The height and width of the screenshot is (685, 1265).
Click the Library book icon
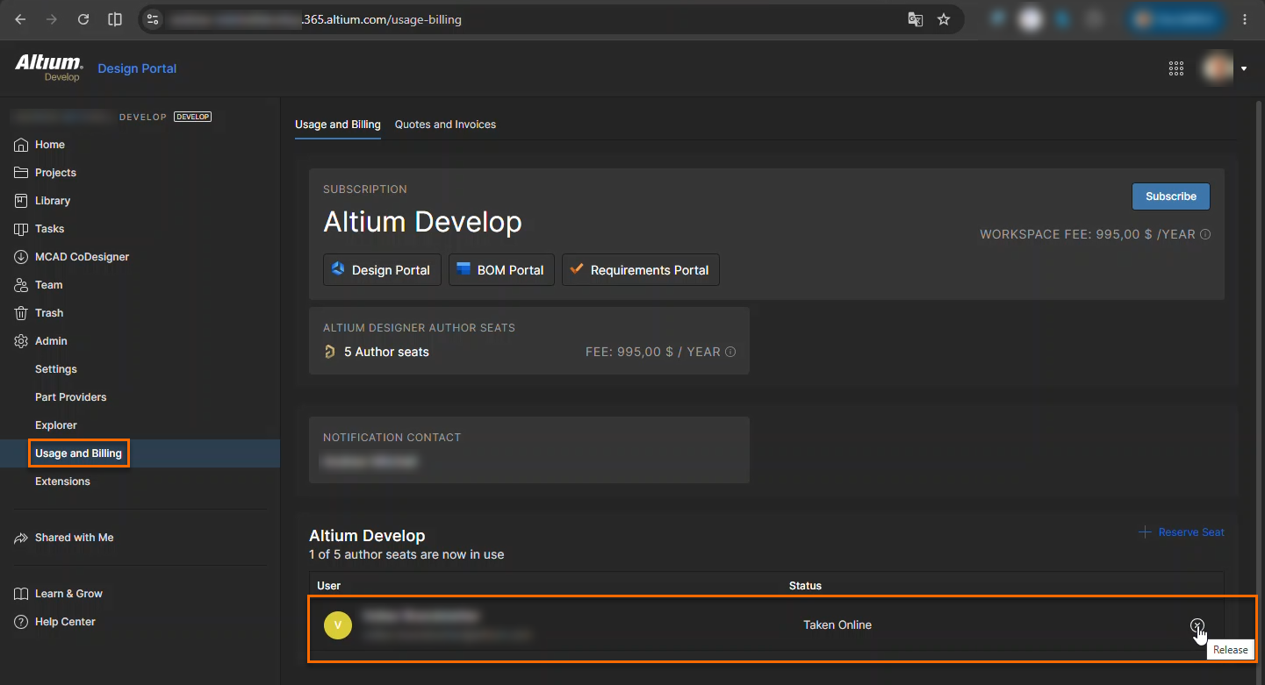tap(21, 201)
